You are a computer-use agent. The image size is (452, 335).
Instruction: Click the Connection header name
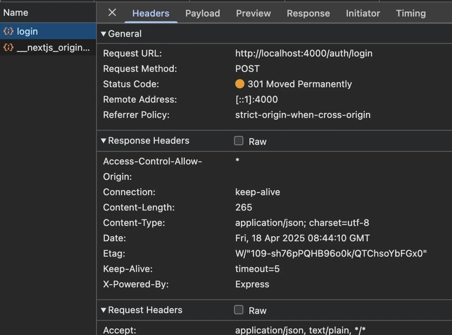[x=129, y=192]
